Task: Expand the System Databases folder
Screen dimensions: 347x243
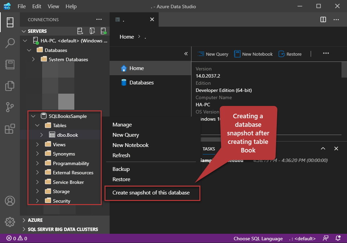Action: (x=33, y=59)
